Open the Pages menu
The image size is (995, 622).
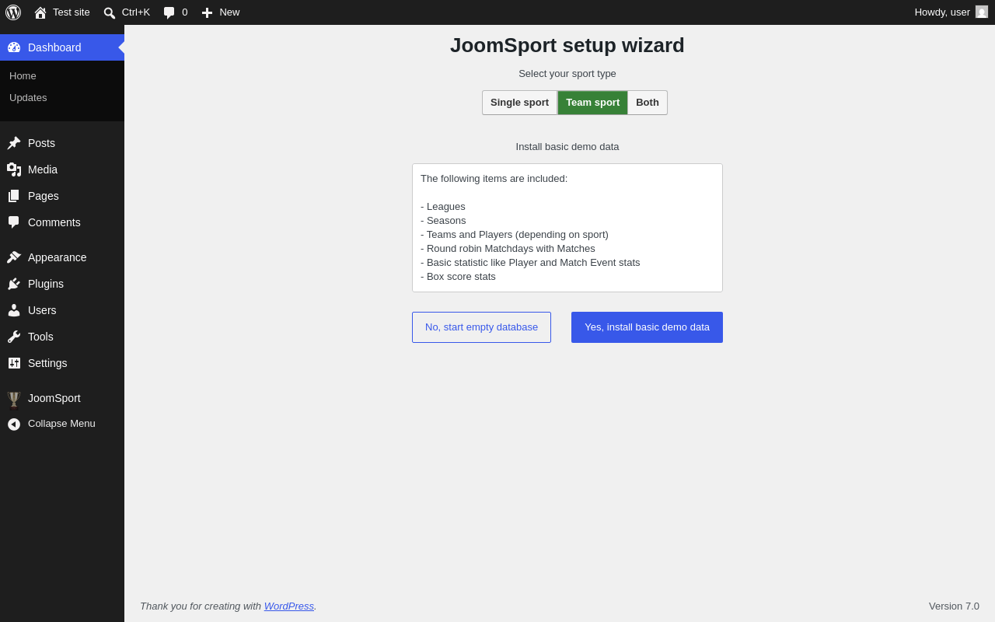point(62,196)
